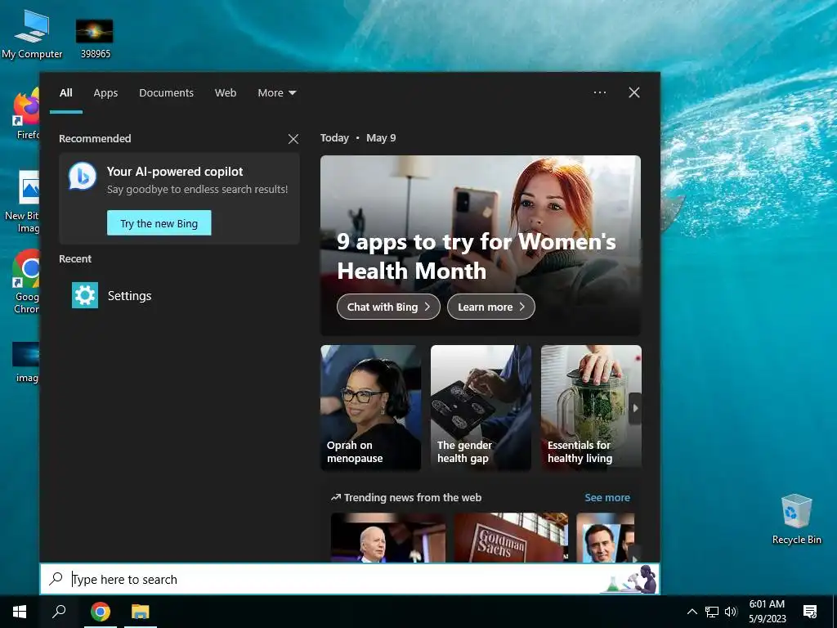Switch to the Apps tab
The height and width of the screenshot is (628, 837).
click(x=105, y=93)
